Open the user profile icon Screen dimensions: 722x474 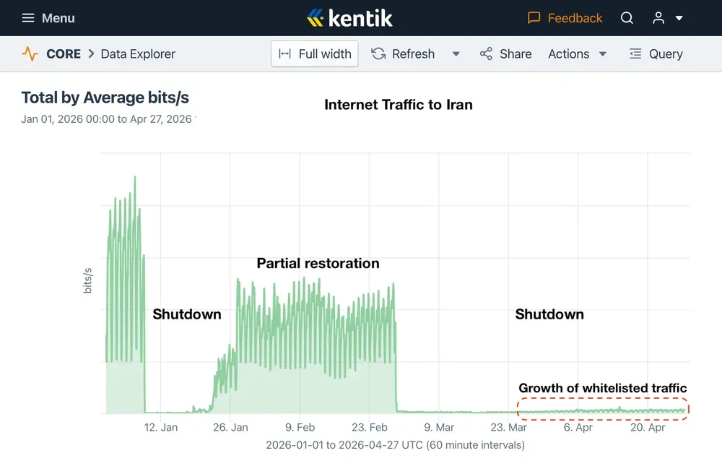[658, 18]
